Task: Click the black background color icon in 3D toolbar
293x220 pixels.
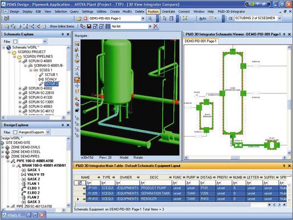Action: (77, 110)
